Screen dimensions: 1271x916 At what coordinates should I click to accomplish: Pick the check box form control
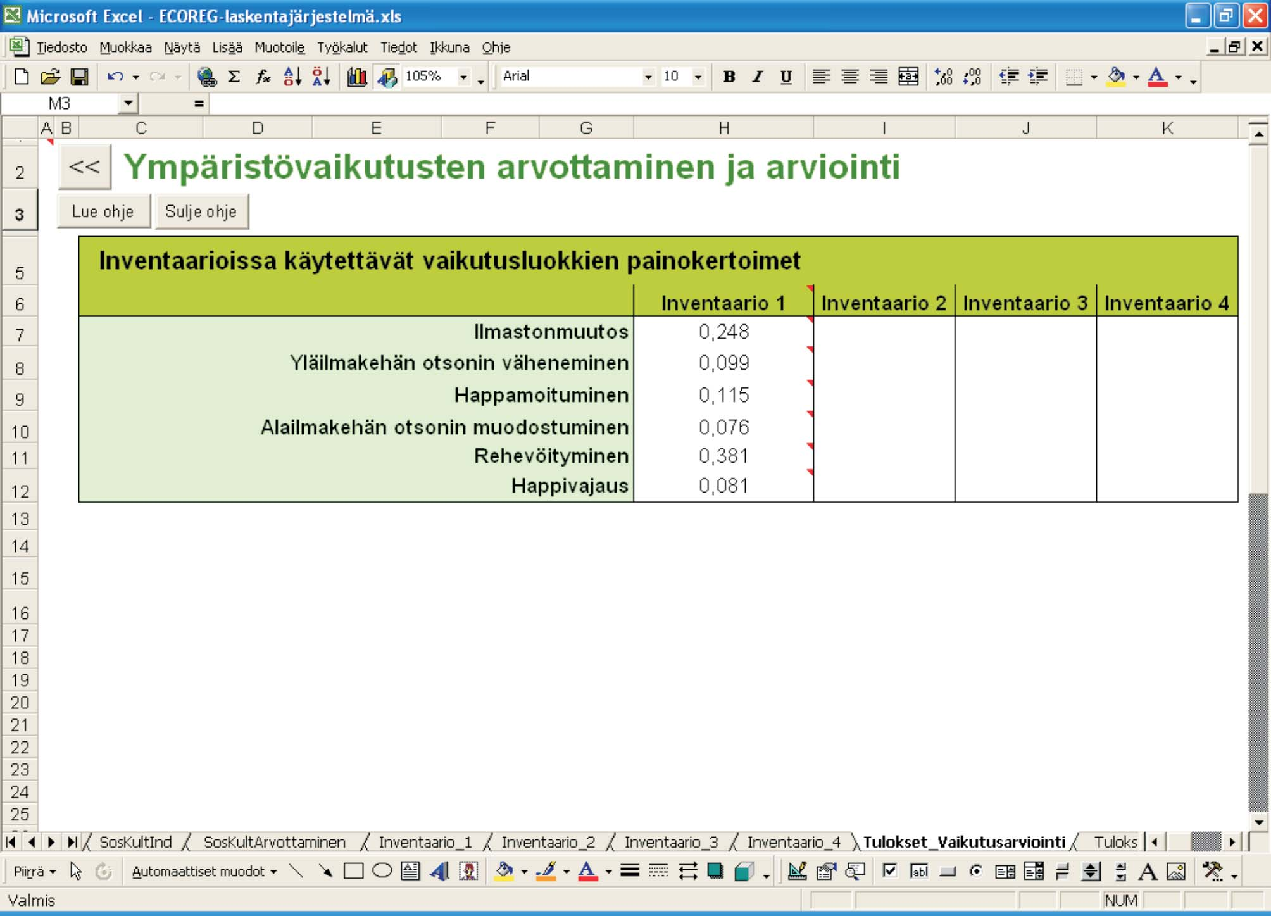pos(889,871)
